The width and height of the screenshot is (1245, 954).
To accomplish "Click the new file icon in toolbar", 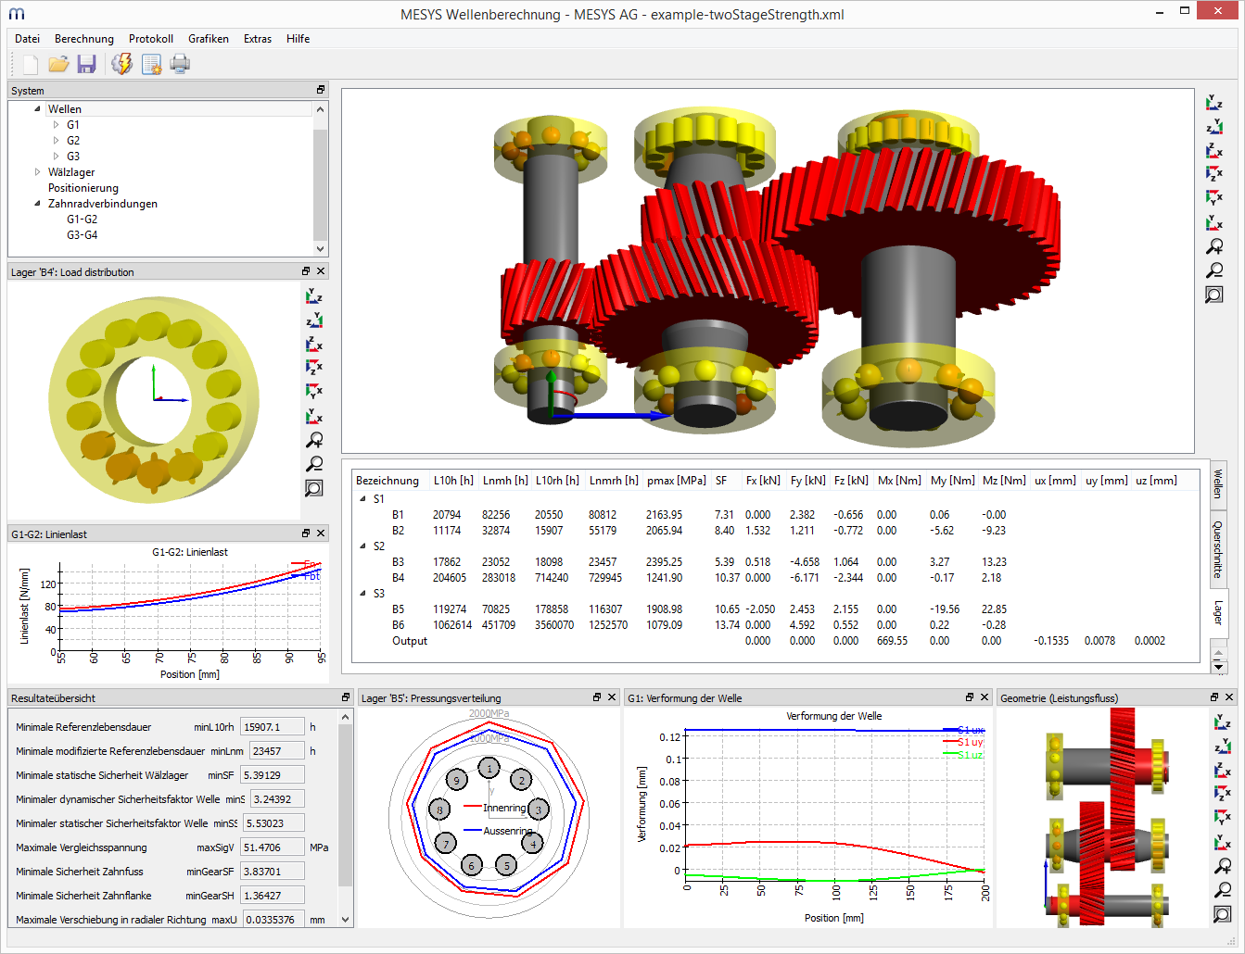I will (x=31, y=64).
